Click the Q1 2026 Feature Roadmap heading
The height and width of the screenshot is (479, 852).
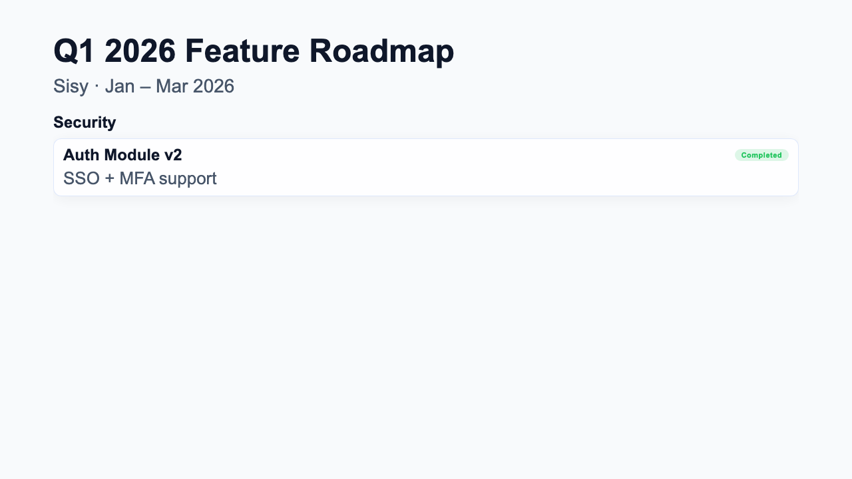pos(254,50)
